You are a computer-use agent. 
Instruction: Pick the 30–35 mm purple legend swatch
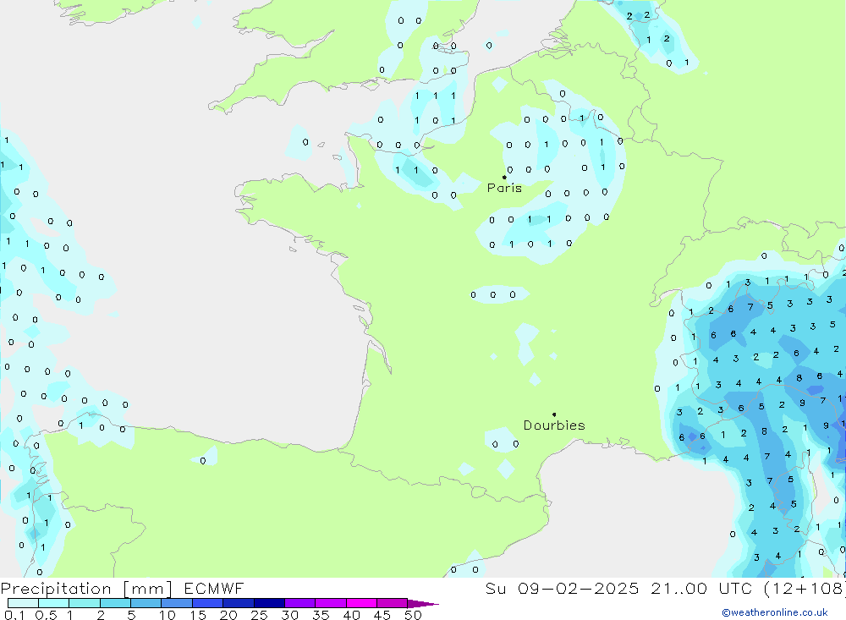point(300,603)
